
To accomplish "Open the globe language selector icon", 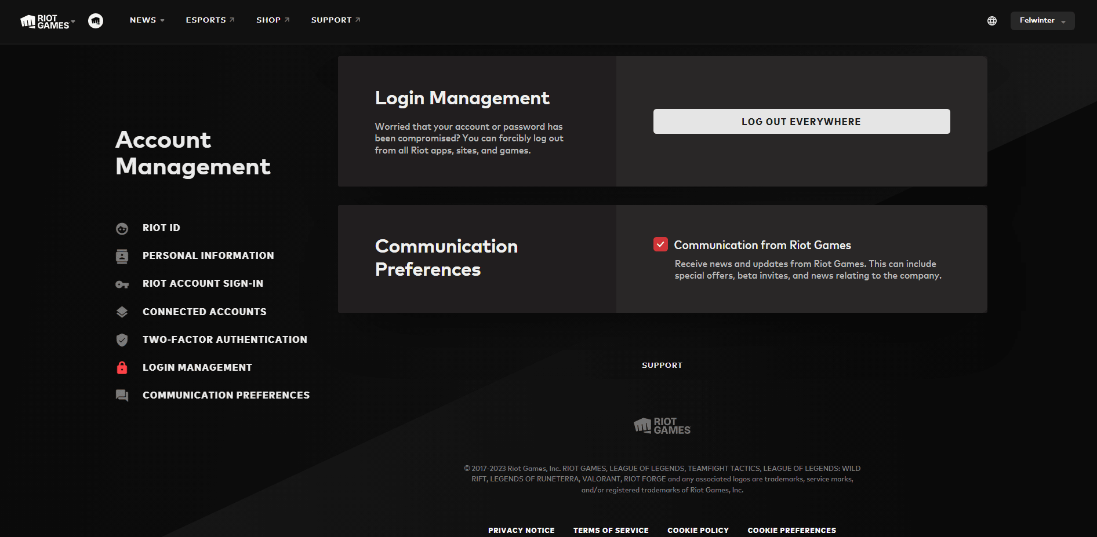I will [x=992, y=20].
